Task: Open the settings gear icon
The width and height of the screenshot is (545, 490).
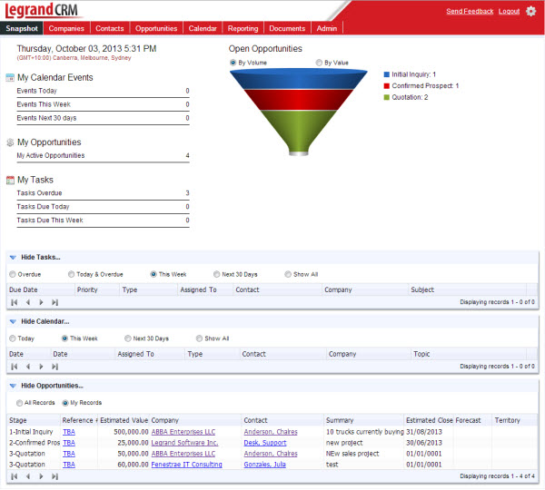Action: (x=530, y=11)
